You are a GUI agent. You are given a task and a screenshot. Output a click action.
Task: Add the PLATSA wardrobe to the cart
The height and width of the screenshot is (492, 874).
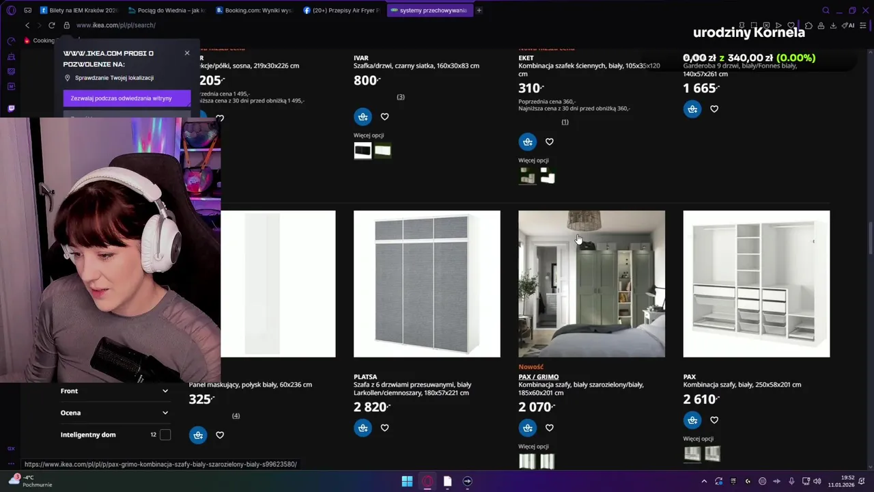click(363, 428)
